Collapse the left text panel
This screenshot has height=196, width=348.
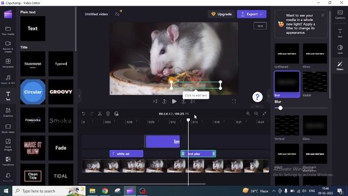coord(79,96)
